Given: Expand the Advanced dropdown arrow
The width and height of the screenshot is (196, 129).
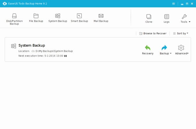Looking at the screenshot, I should pyautogui.click(x=188, y=53).
